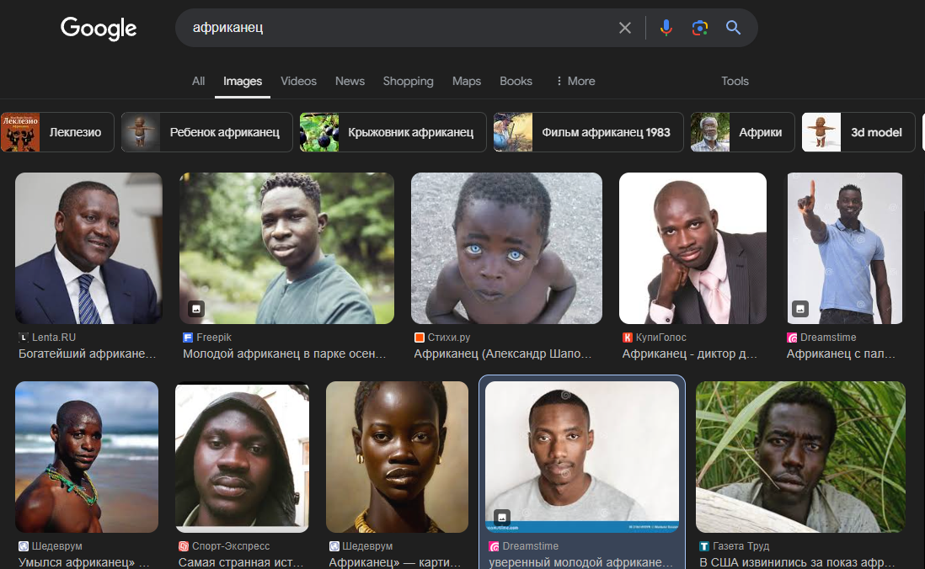Open 'Африканец - диктор' title link

tap(690, 354)
